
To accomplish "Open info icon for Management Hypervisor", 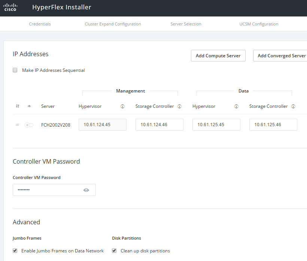I will (x=122, y=106).
